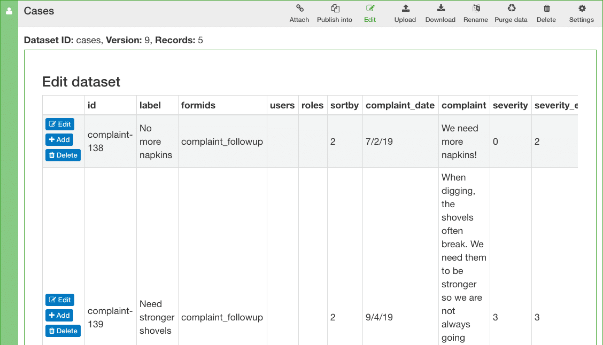Edit the complaint-138 row
The image size is (603, 345).
point(60,124)
